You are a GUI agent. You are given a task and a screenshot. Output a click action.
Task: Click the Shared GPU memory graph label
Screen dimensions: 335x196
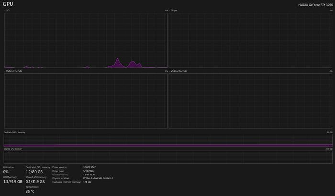point(13,149)
